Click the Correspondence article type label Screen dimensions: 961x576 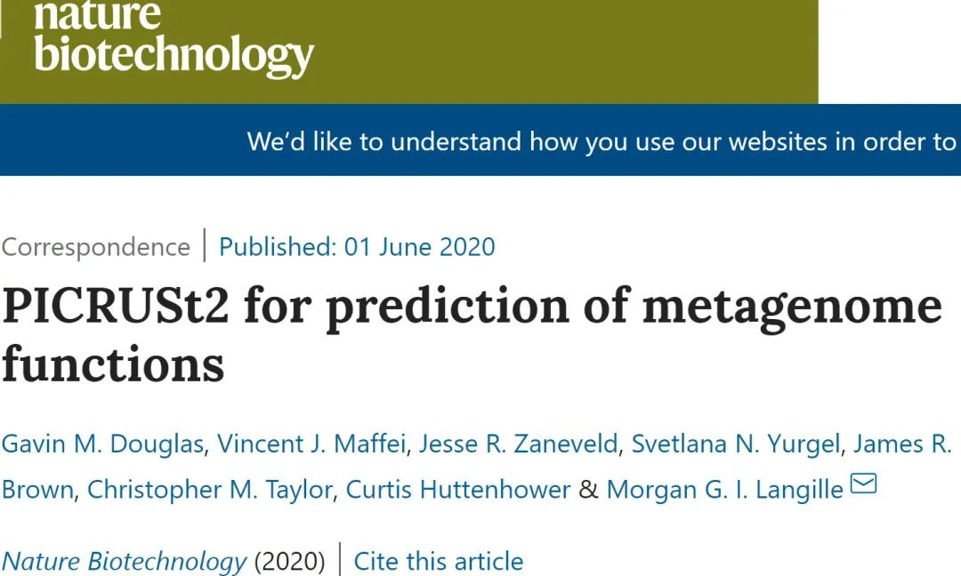pos(95,246)
